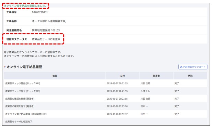Click the timestamp in the 成果品チェック完了 row
This screenshot has width=212, height=128.
(117, 91)
